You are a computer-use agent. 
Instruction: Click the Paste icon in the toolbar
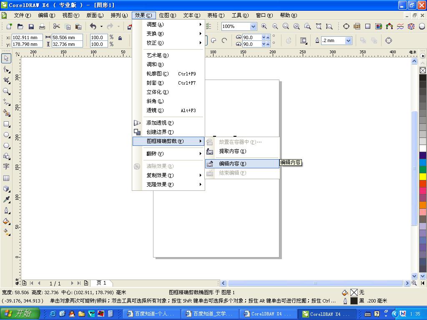(x=78, y=26)
